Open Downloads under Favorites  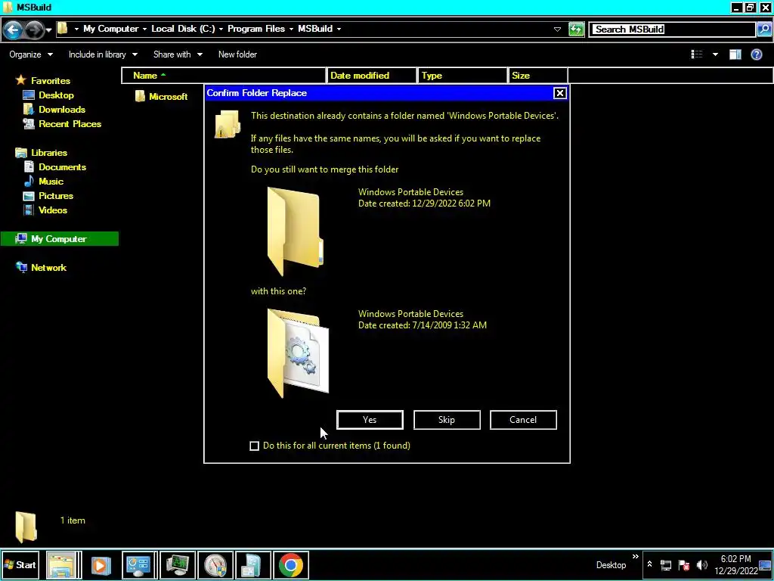(x=54, y=109)
